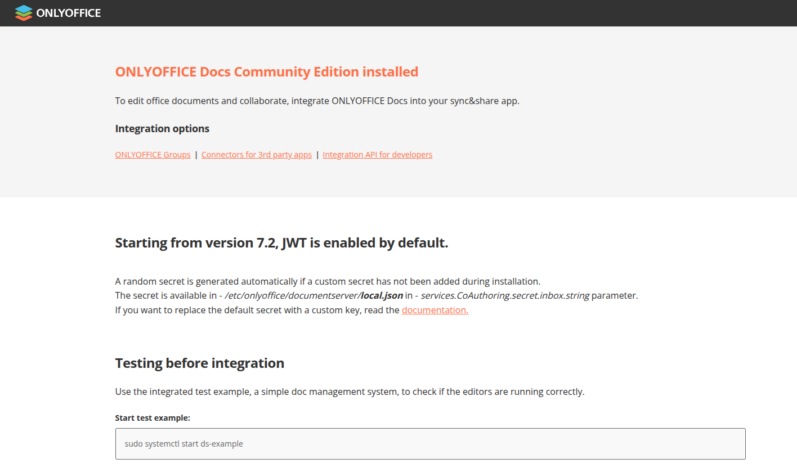Click the 'local.json' file name text

coord(382,295)
